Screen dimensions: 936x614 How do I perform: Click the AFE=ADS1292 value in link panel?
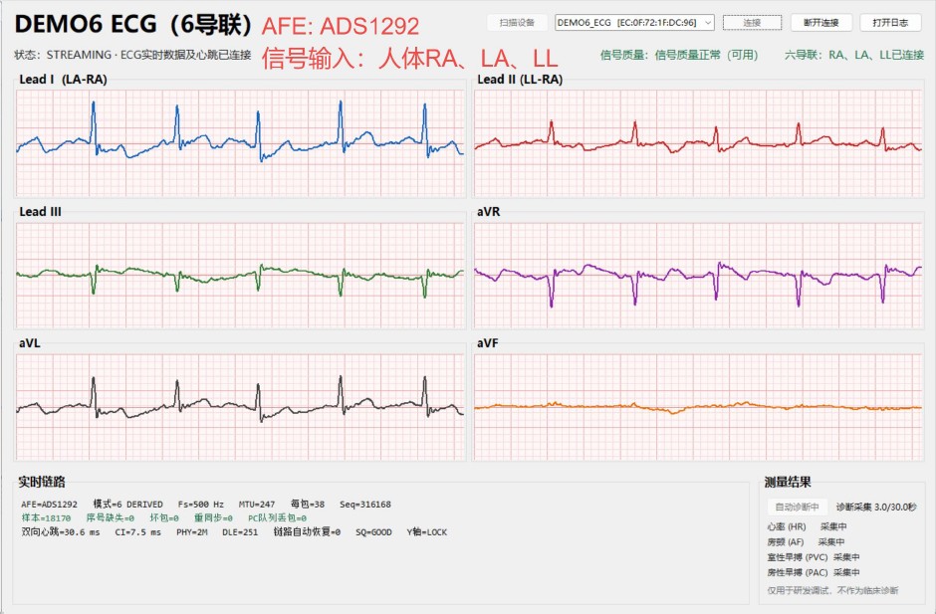[50, 505]
